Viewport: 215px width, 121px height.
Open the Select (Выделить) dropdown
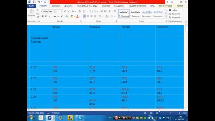pyautogui.click(x=175, y=17)
